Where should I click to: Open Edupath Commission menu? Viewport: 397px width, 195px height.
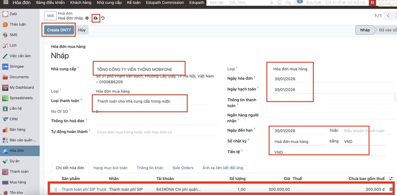tap(166, 3)
